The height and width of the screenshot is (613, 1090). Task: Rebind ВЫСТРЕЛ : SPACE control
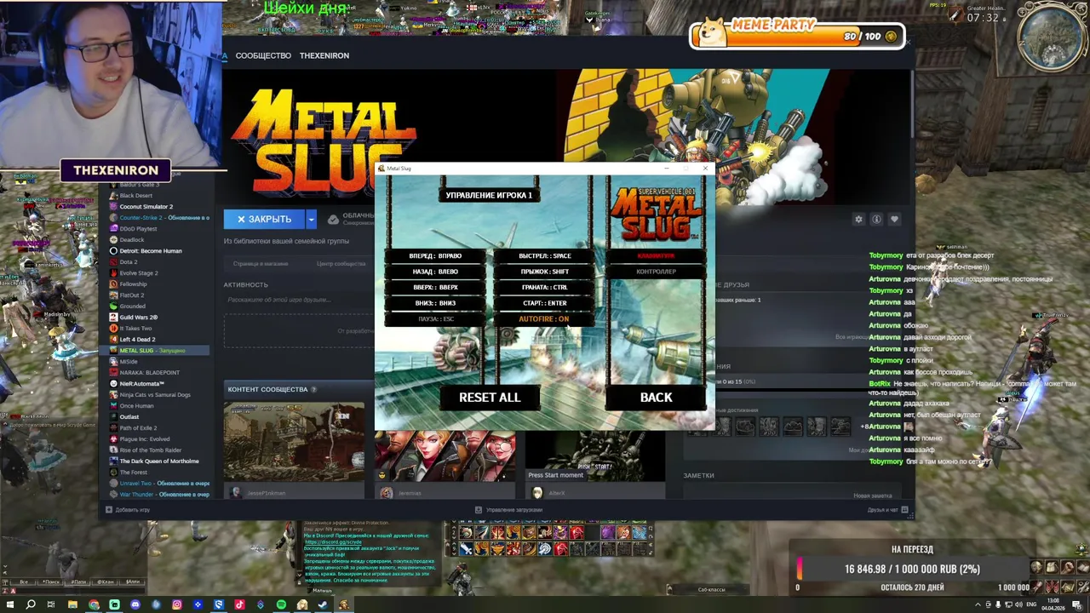coord(544,255)
